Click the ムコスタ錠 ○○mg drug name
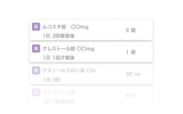This screenshot has width=183, height=114. click(x=65, y=27)
